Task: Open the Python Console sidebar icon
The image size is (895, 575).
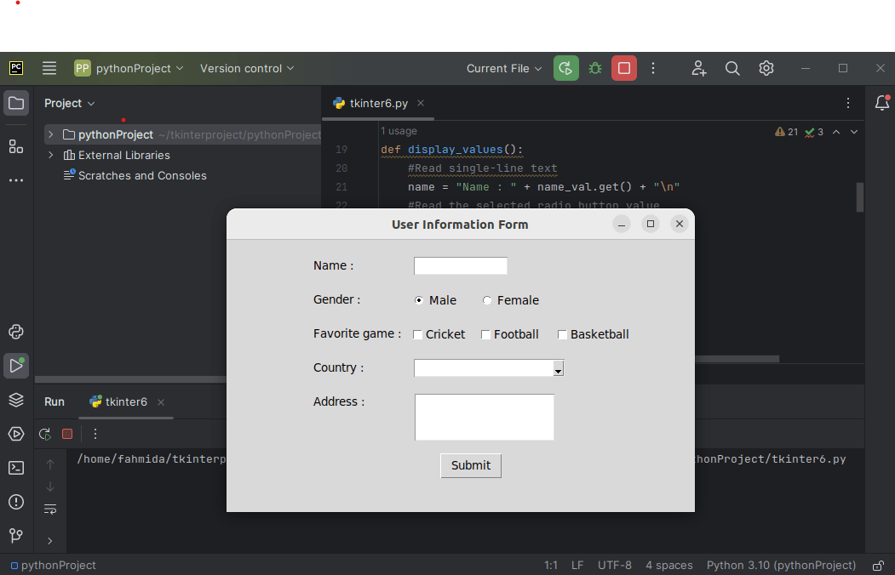Action: pyautogui.click(x=15, y=332)
